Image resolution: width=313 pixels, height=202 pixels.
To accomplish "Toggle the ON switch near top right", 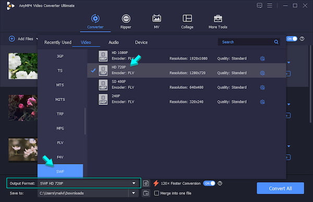I will point(292,39).
